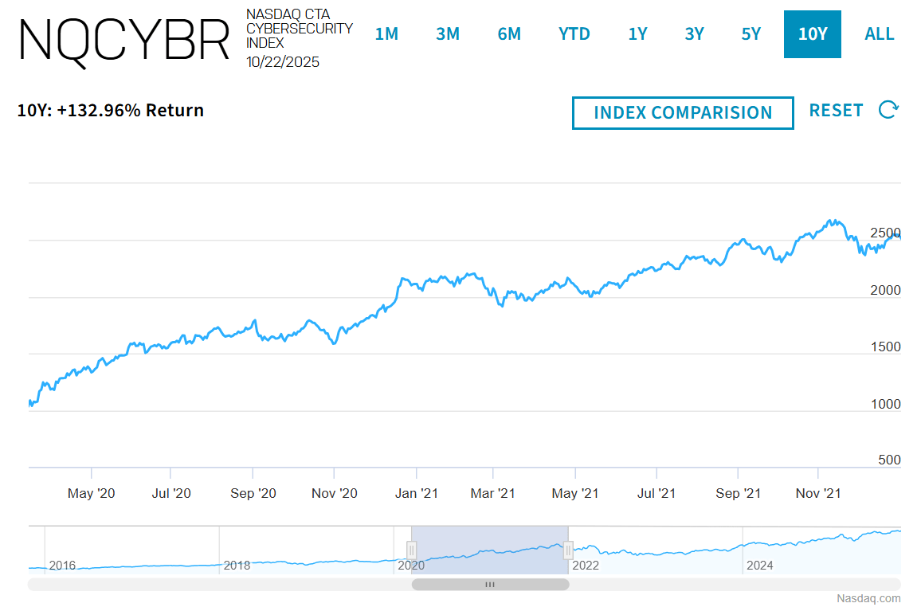Choose the 3Y time range
Screen dimensions: 921x607
tap(694, 34)
